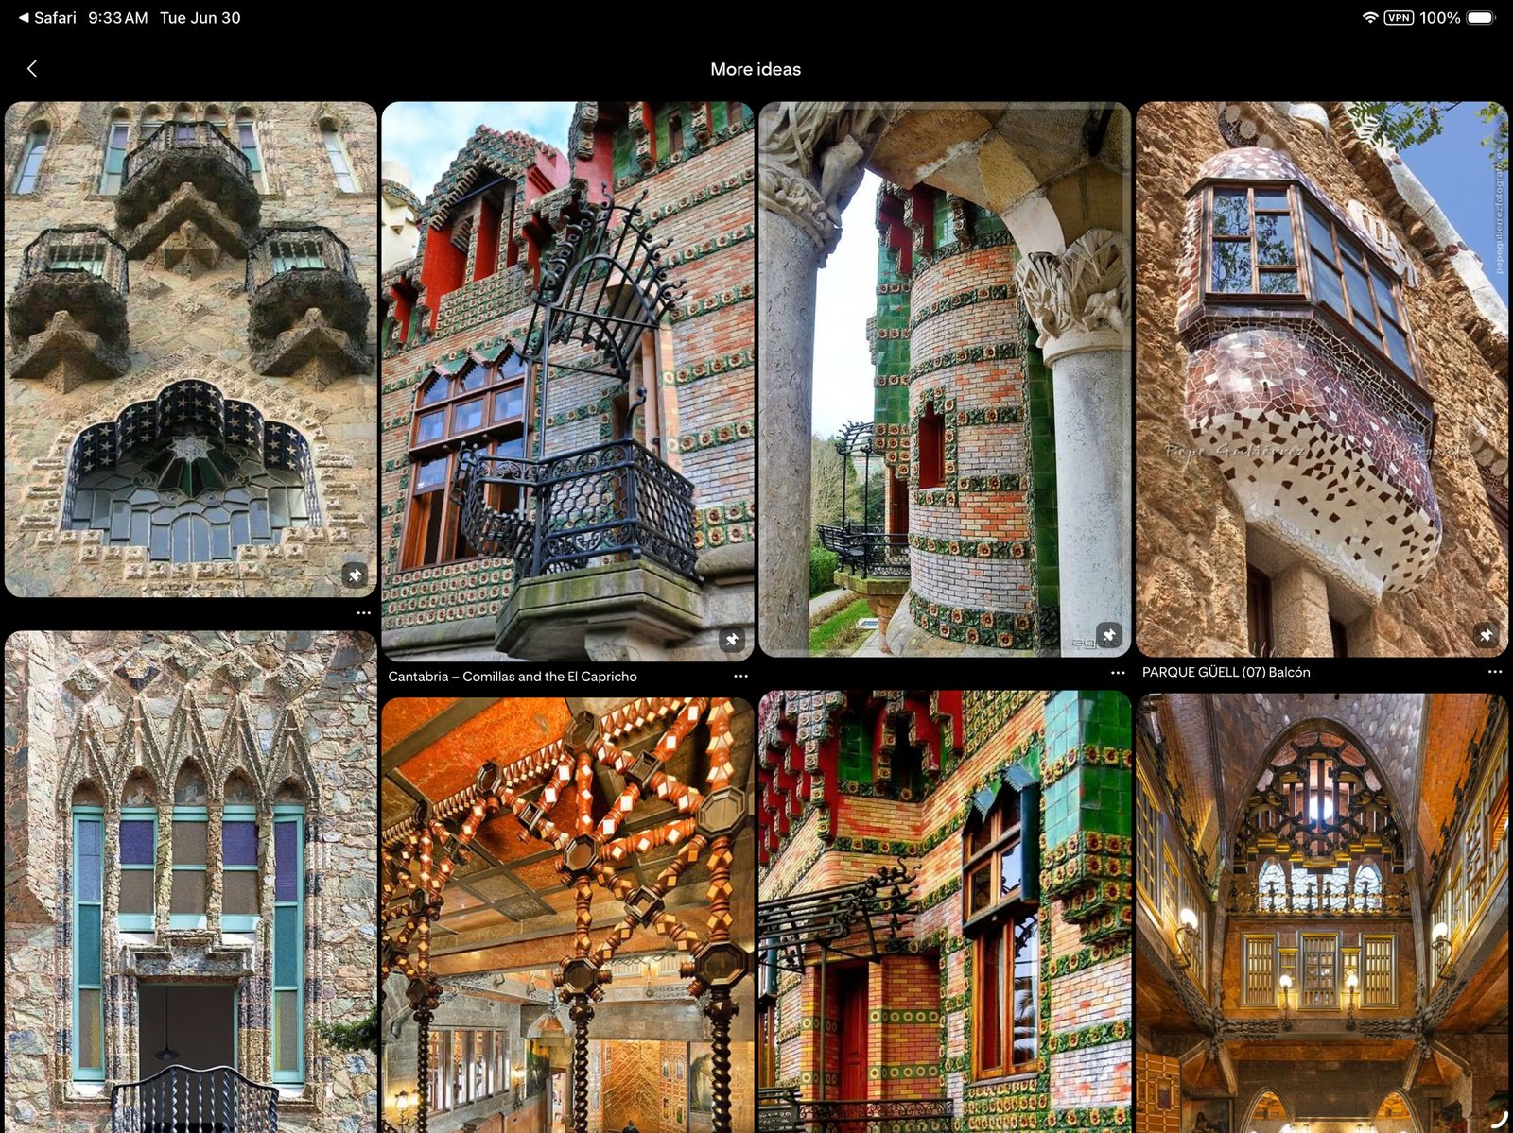
Task: Open the mosaic bay window Parque Güell image
Action: 1322,379
